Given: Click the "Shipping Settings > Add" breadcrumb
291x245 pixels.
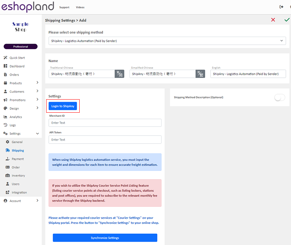Looking at the screenshot, I should click(x=66, y=20).
